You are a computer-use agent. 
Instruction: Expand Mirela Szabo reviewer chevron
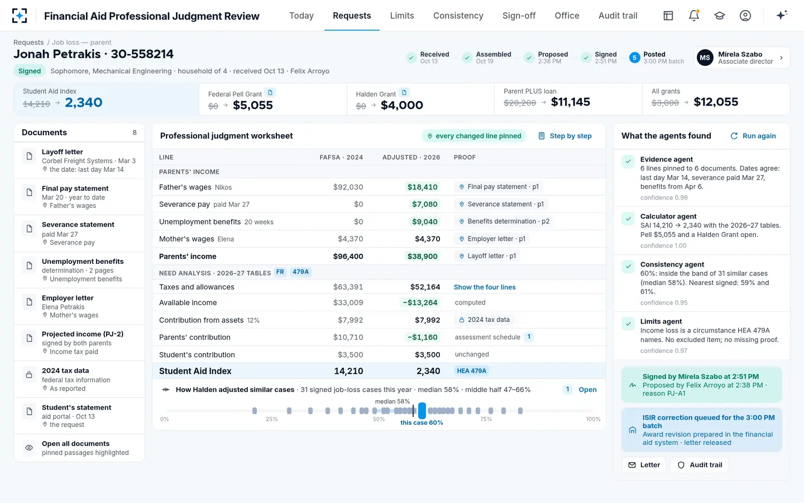coord(781,58)
